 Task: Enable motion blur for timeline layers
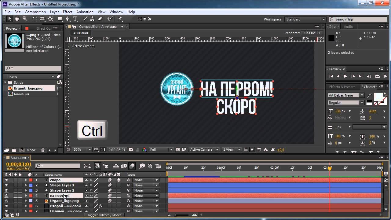click(132, 166)
